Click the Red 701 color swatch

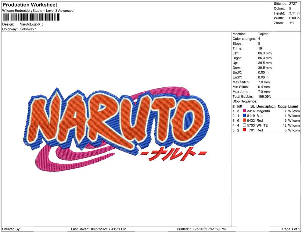[244, 130]
